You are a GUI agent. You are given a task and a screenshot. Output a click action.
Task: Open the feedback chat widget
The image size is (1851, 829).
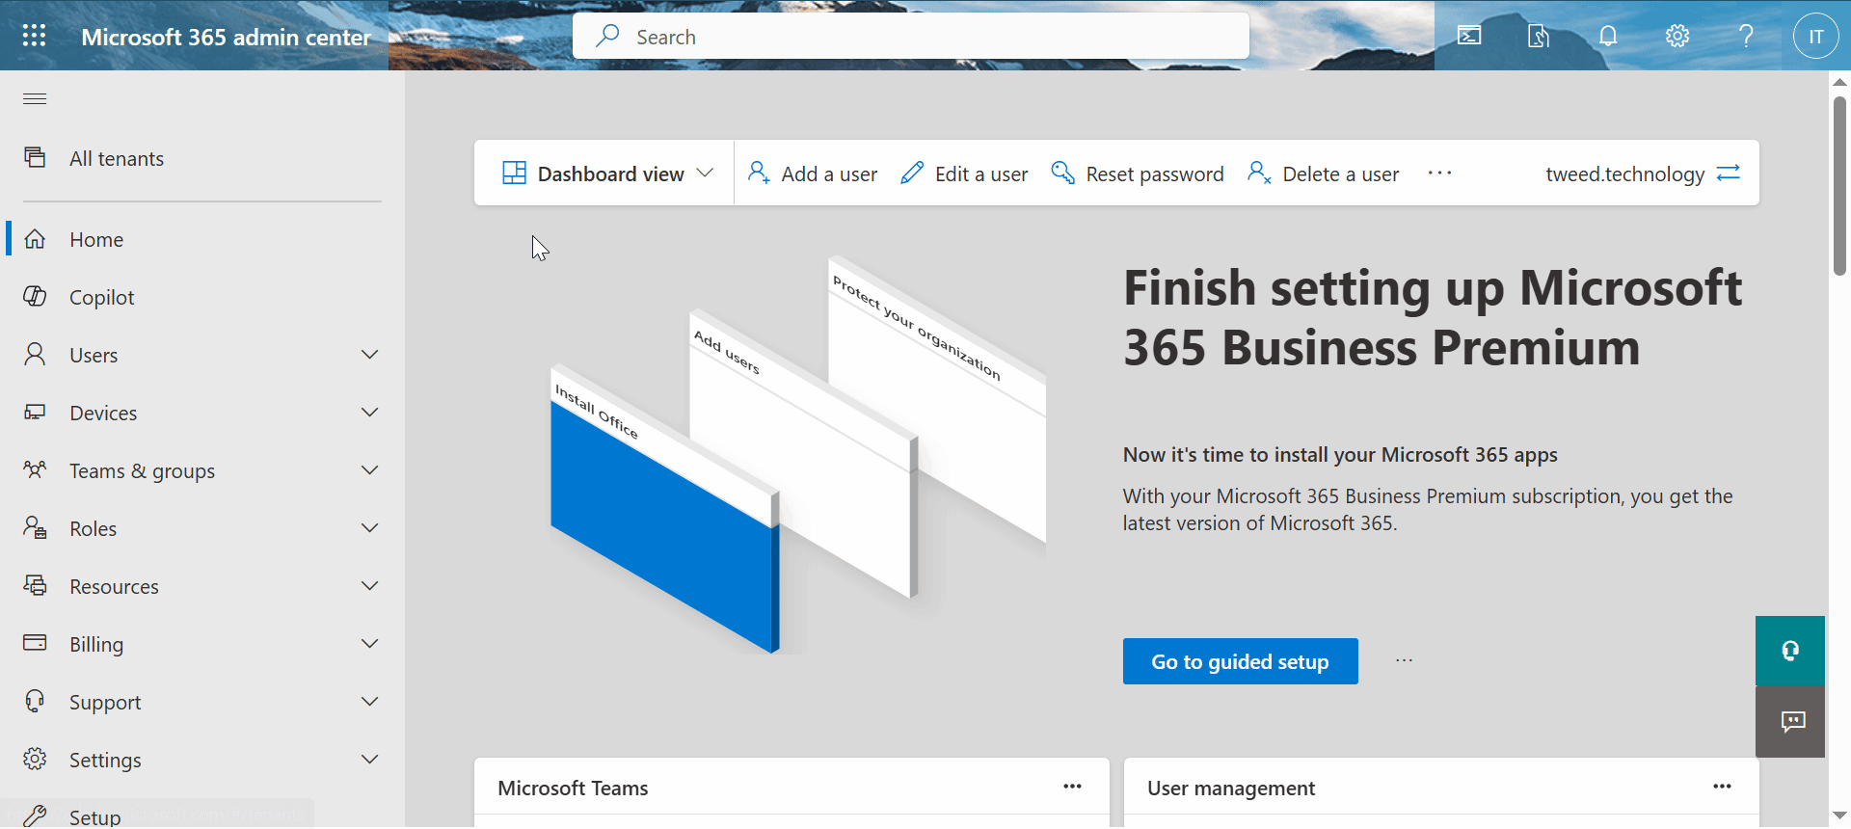(1790, 721)
